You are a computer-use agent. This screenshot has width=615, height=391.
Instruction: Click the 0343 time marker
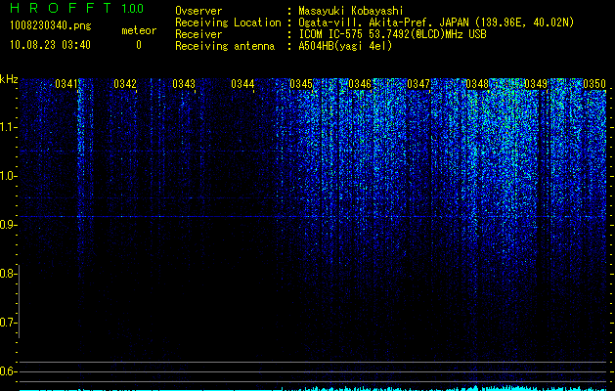point(184,84)
